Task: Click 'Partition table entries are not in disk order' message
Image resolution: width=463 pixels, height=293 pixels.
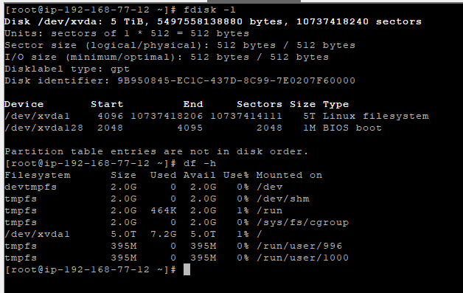Action: coord(156,152)
